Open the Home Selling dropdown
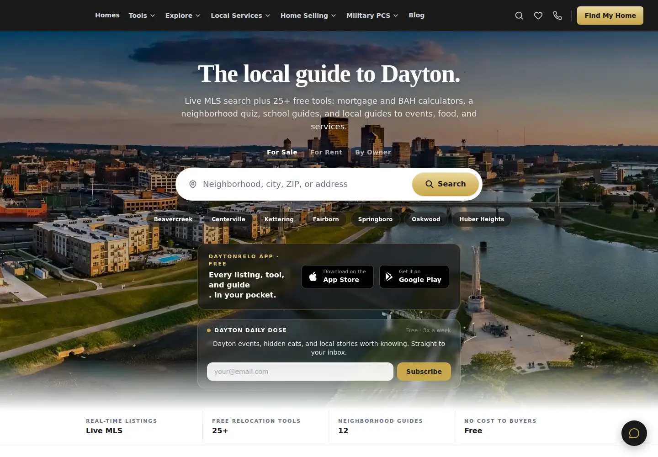658x457 pixels. pyautogui.click(x=308, y=16)
